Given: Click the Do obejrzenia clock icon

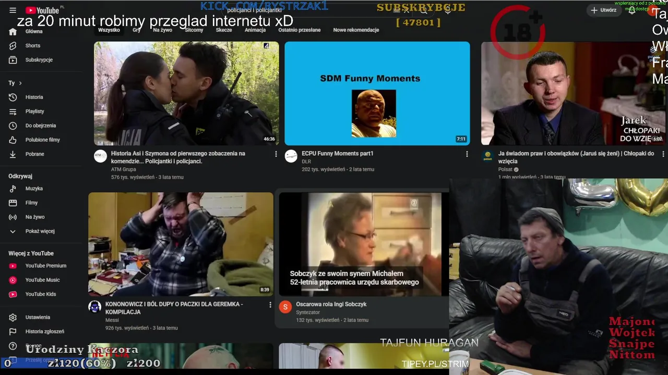Looking at the screenshot, I should point(13,126).
